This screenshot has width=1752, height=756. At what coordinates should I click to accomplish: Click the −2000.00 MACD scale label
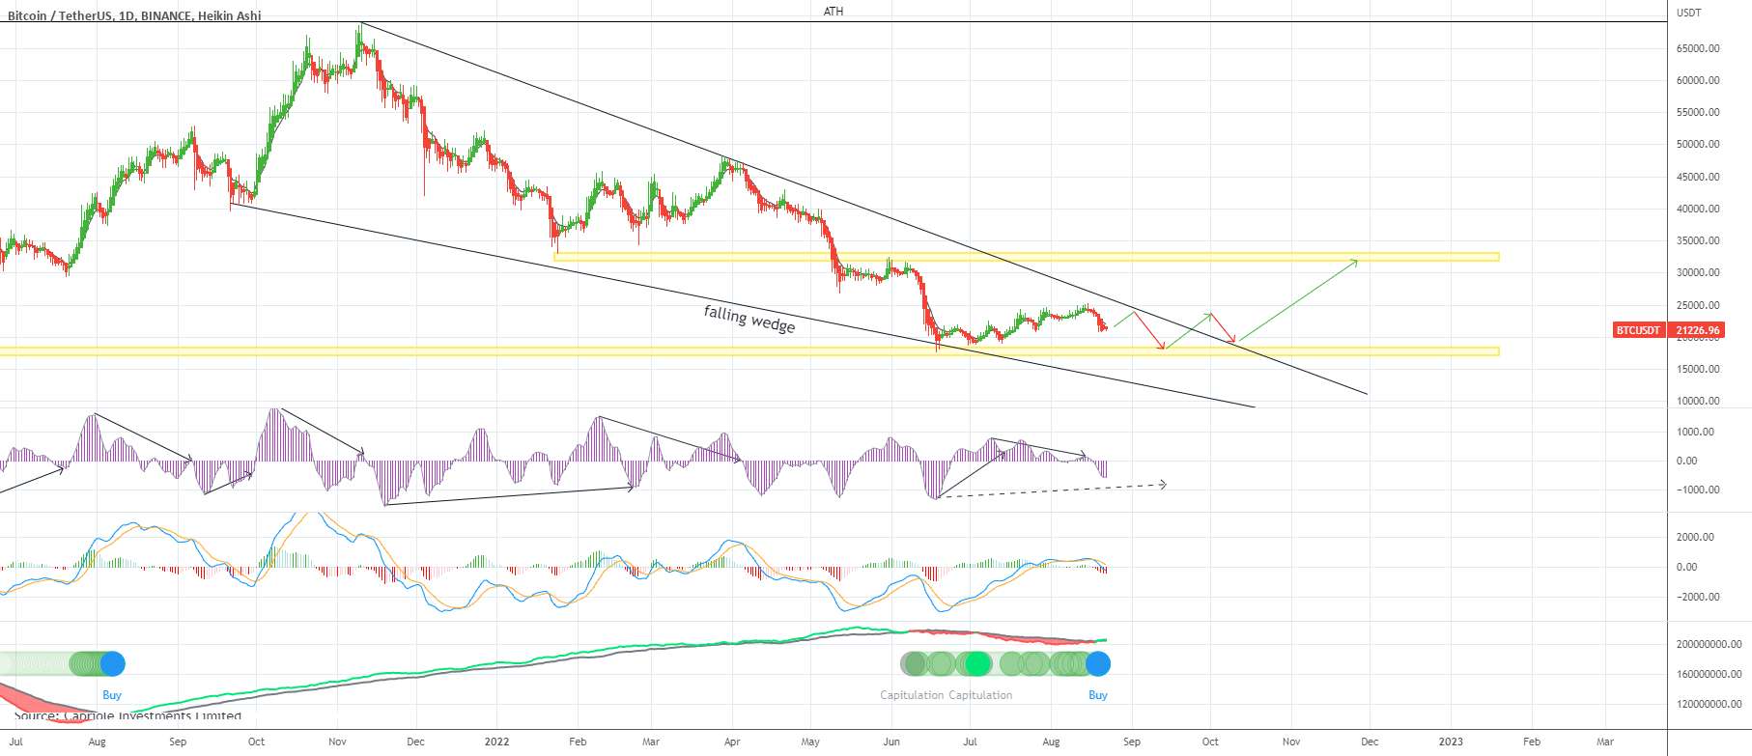(1697, 597)
